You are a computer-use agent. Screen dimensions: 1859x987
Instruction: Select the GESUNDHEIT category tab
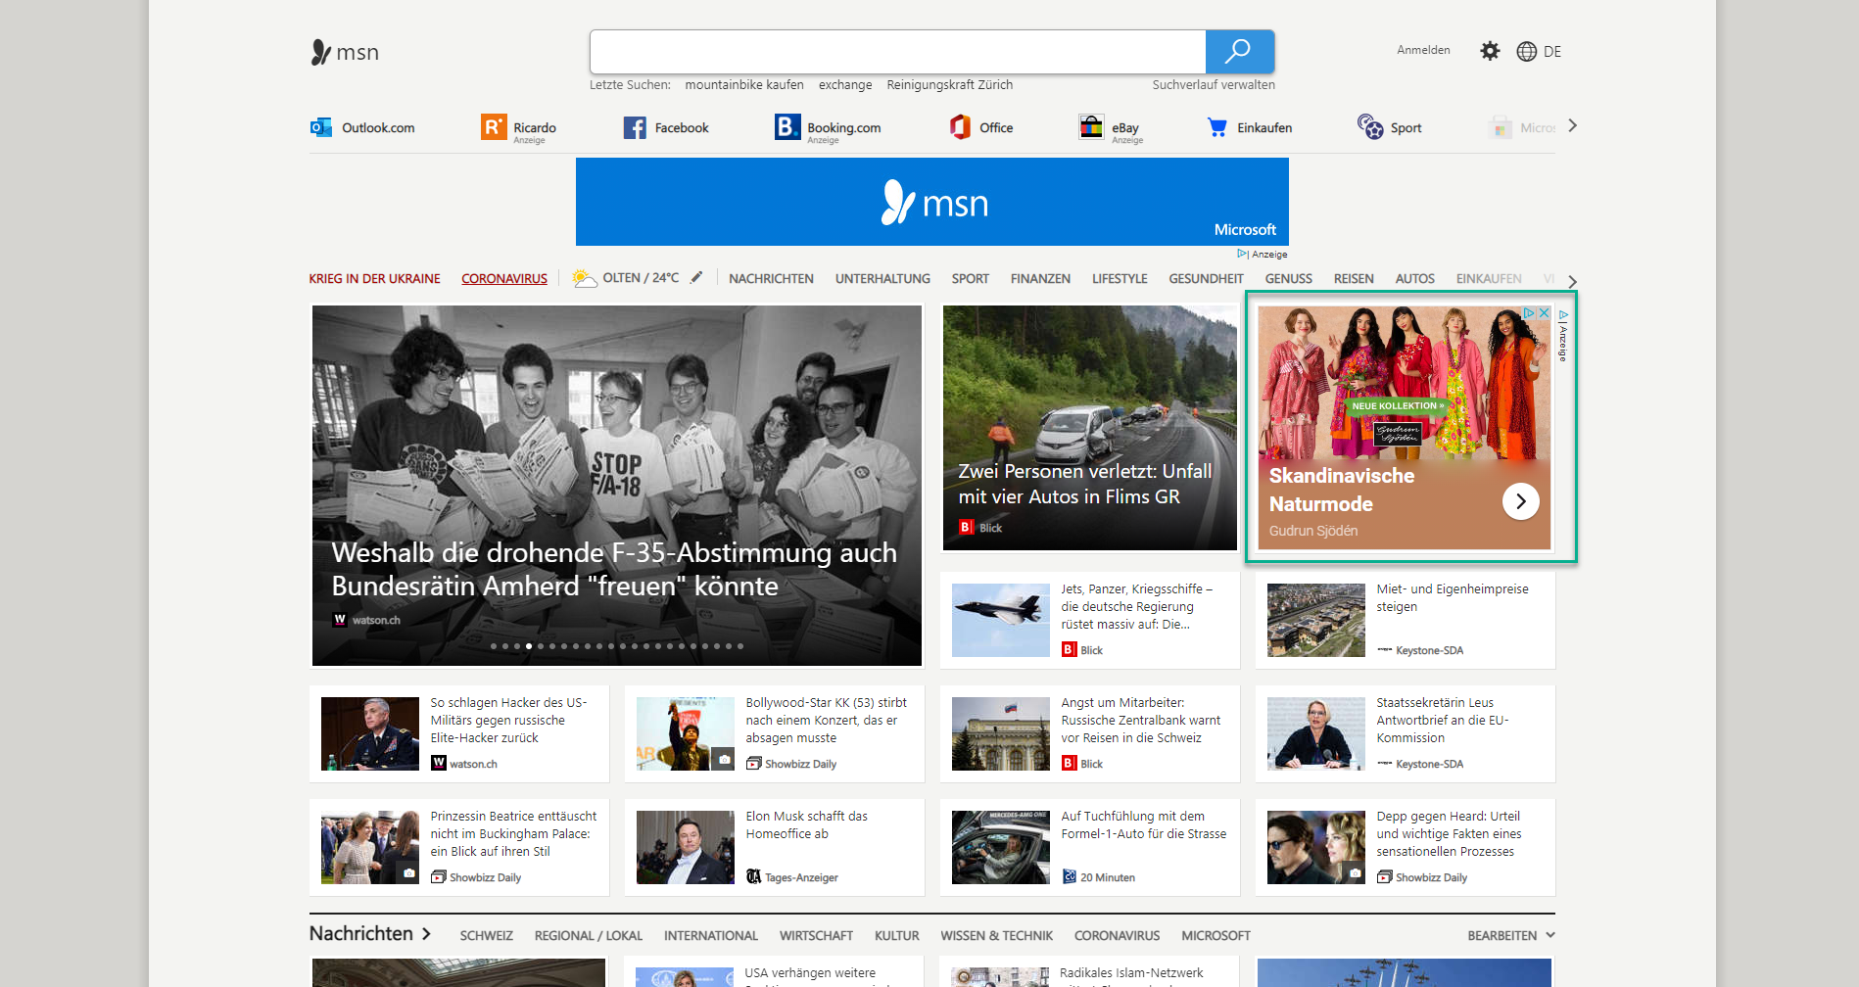tap(1206, 279)
